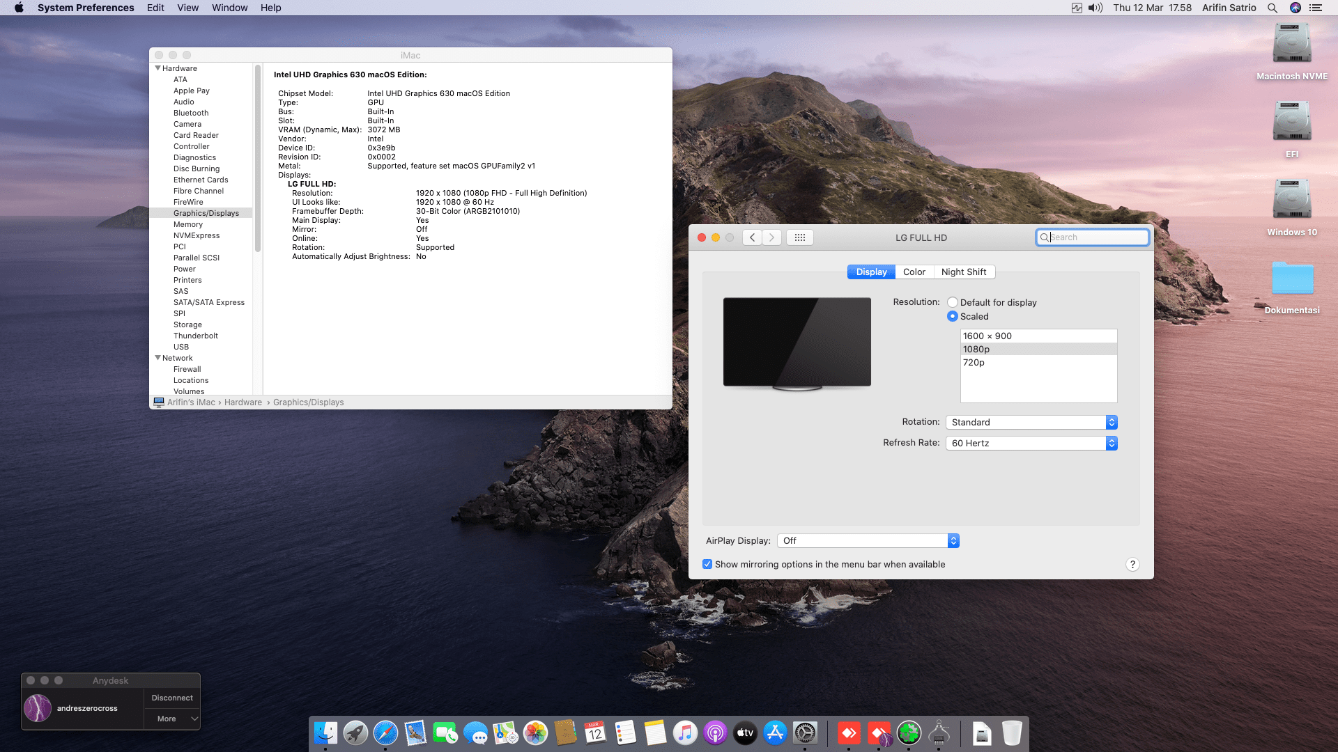Collapse the Network section triangle

pyautogui.click(x=157, y=358)
